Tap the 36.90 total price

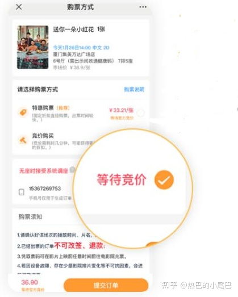pyautogui.click(x=30, y=282)
